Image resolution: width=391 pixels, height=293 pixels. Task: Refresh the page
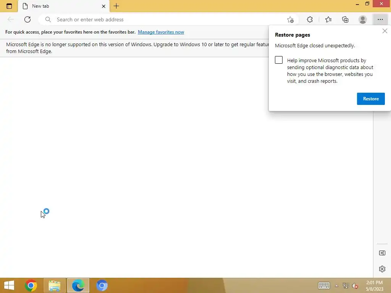coord(27,19)
